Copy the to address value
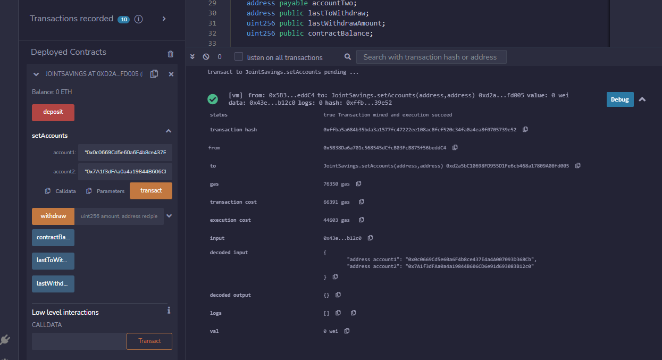Image resolution: width=662 pixels, height=360 pixels. coord(578,165)
